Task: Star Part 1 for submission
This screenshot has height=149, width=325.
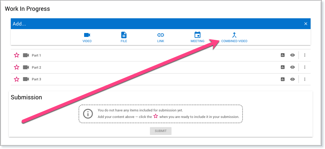Action: point(17,55)
